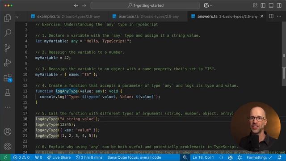Click the logAnyType(12345); call
Screen dimensions: 286x161
point(55,124)
